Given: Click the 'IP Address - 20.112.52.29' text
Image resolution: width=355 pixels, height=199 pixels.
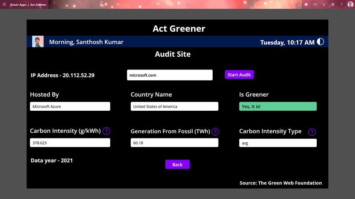Looking at the screenshot, I should coord(63,75).
